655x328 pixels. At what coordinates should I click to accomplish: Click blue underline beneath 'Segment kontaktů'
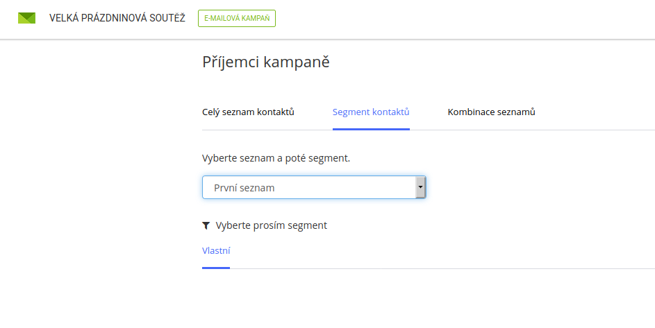tap(371, 130)
